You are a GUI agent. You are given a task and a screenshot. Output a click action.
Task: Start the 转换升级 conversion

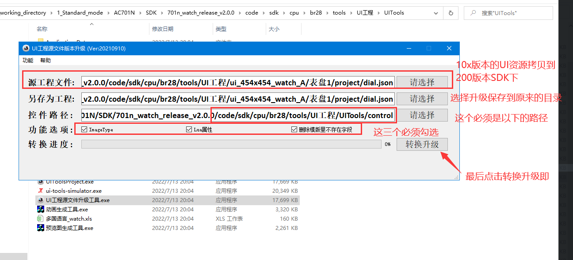[422, 145]
